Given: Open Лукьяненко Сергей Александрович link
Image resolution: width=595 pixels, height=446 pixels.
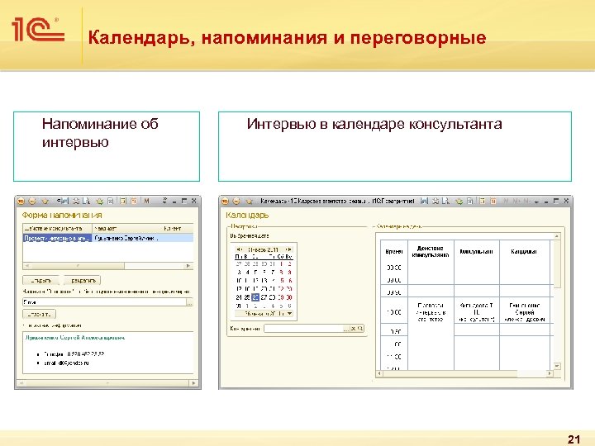Looking at the screenshot, I should (x=74, y=338).
